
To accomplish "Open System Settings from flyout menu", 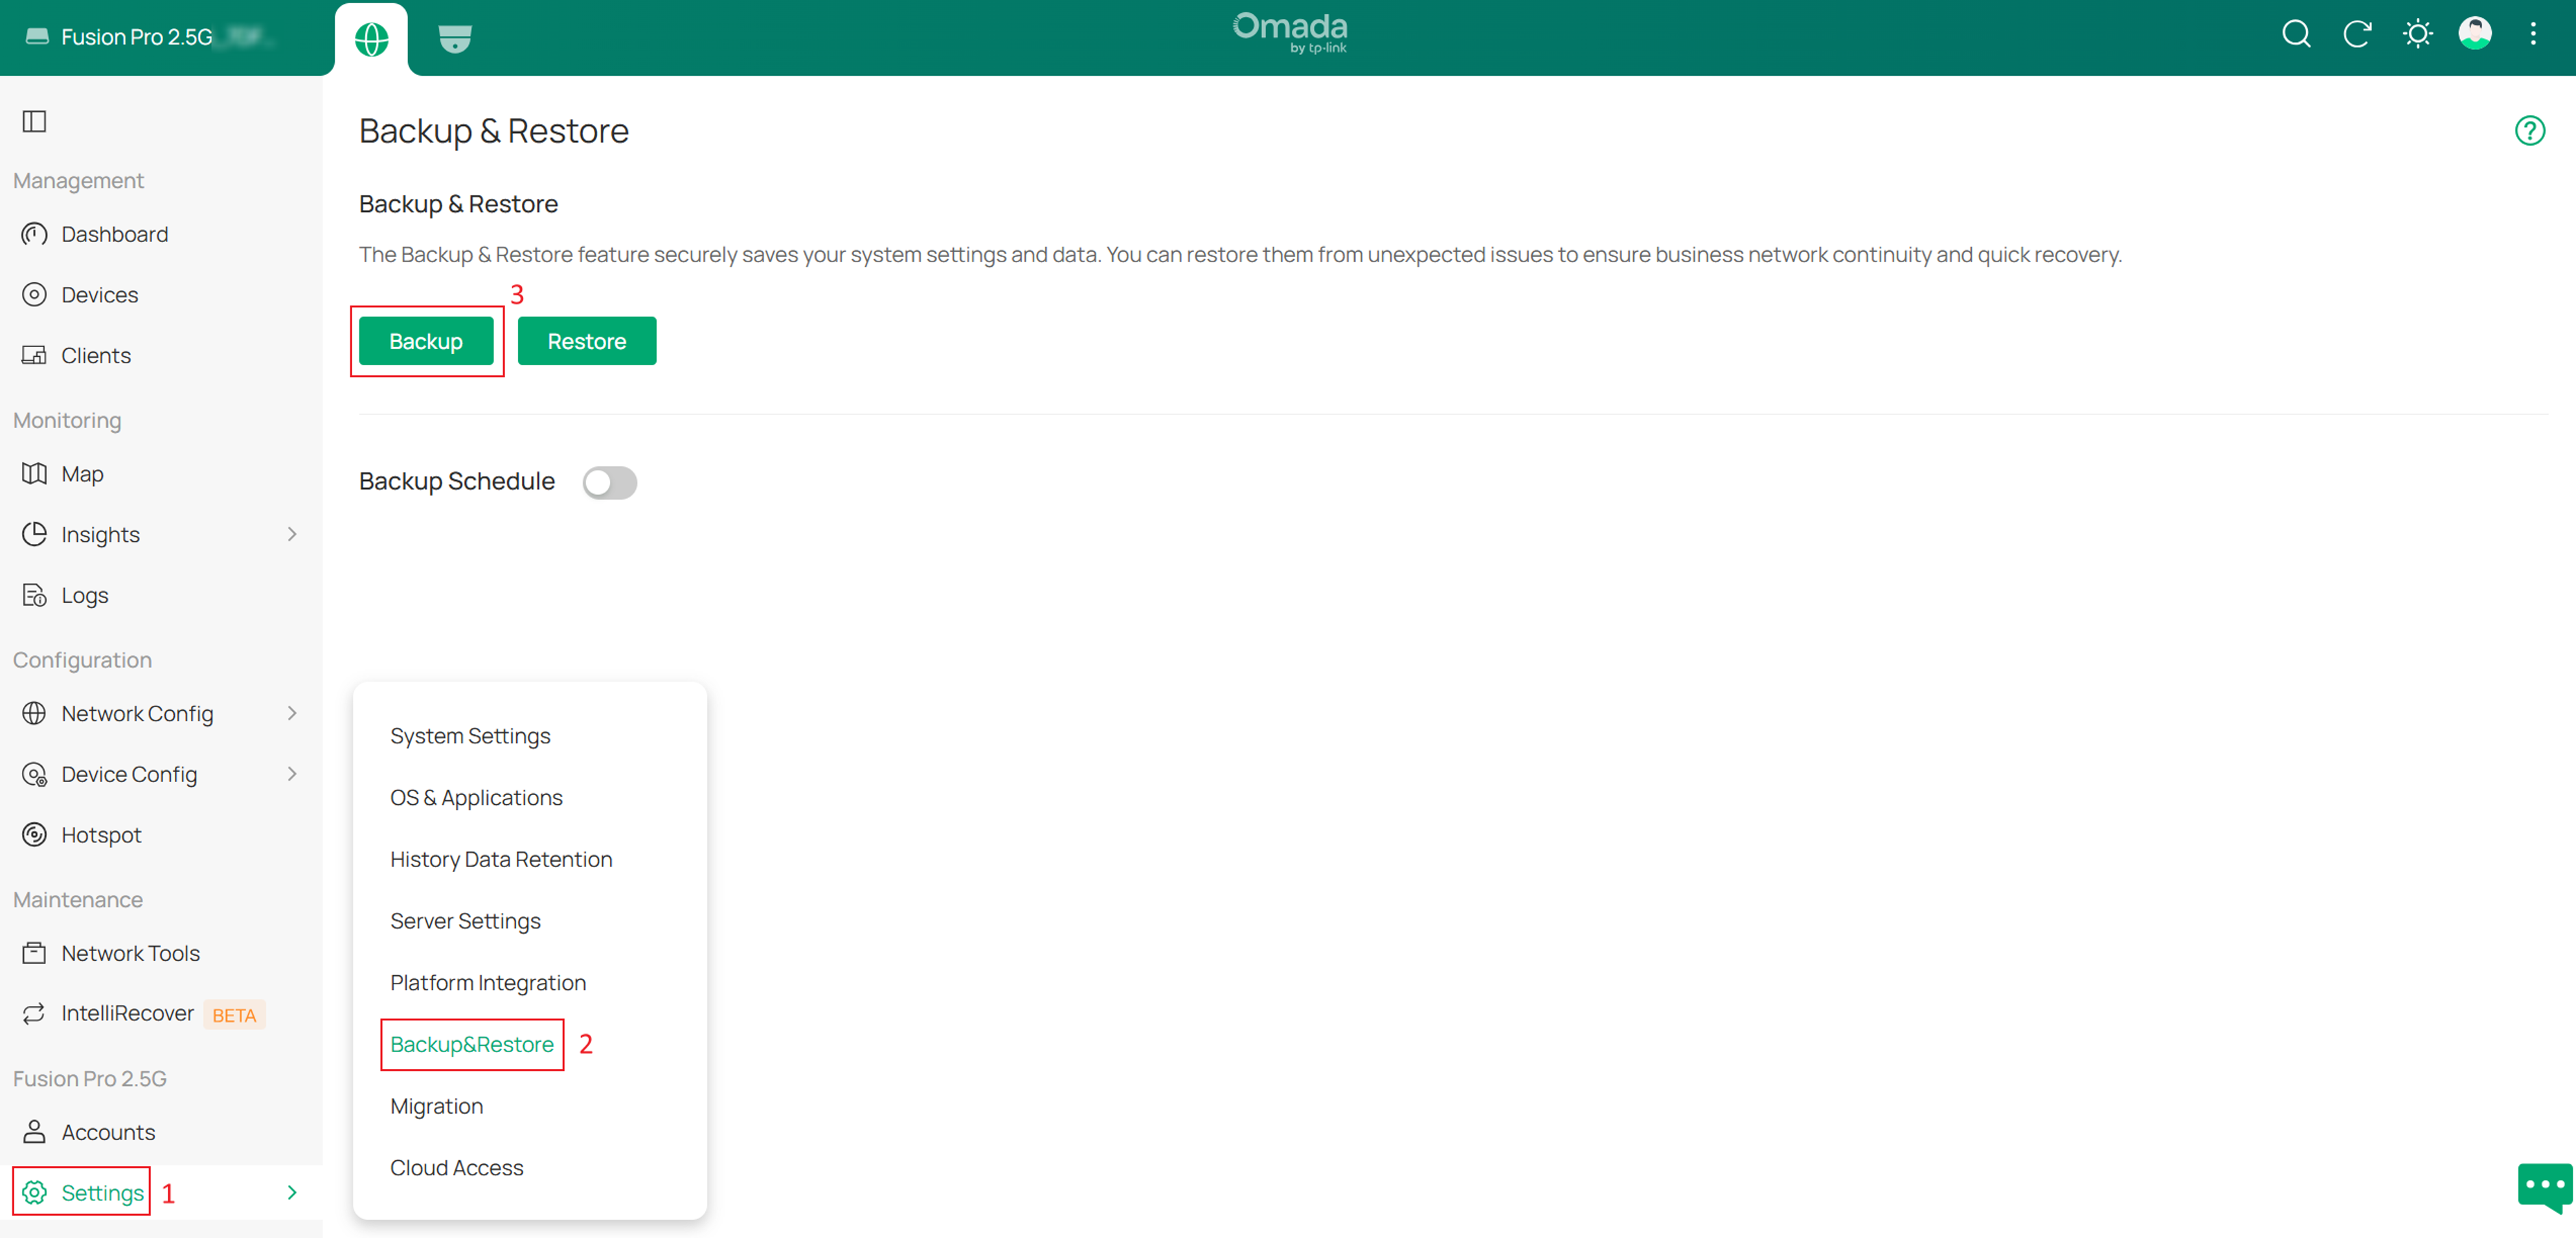I will point(470,736).
